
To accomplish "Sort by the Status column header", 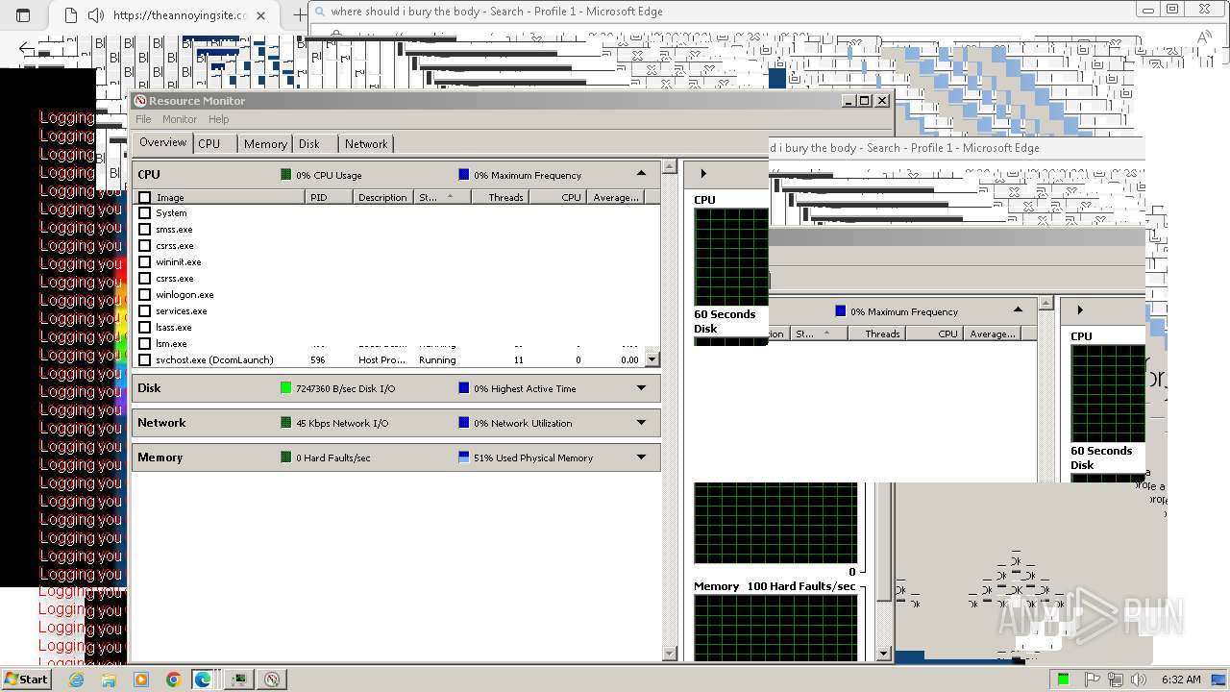I will 442,197.
